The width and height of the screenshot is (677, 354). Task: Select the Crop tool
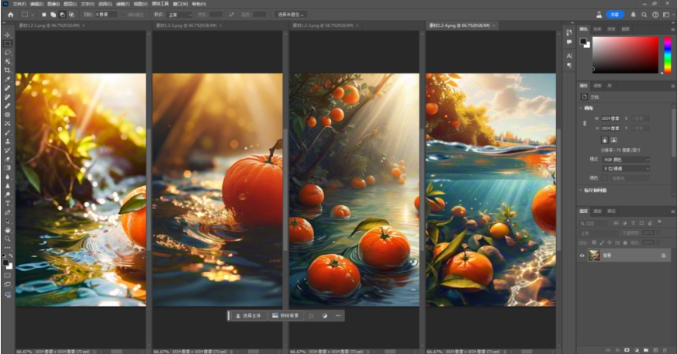coord(8,70)
